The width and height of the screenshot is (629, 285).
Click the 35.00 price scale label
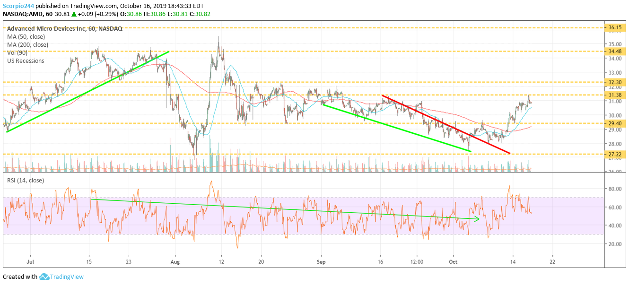614,44
